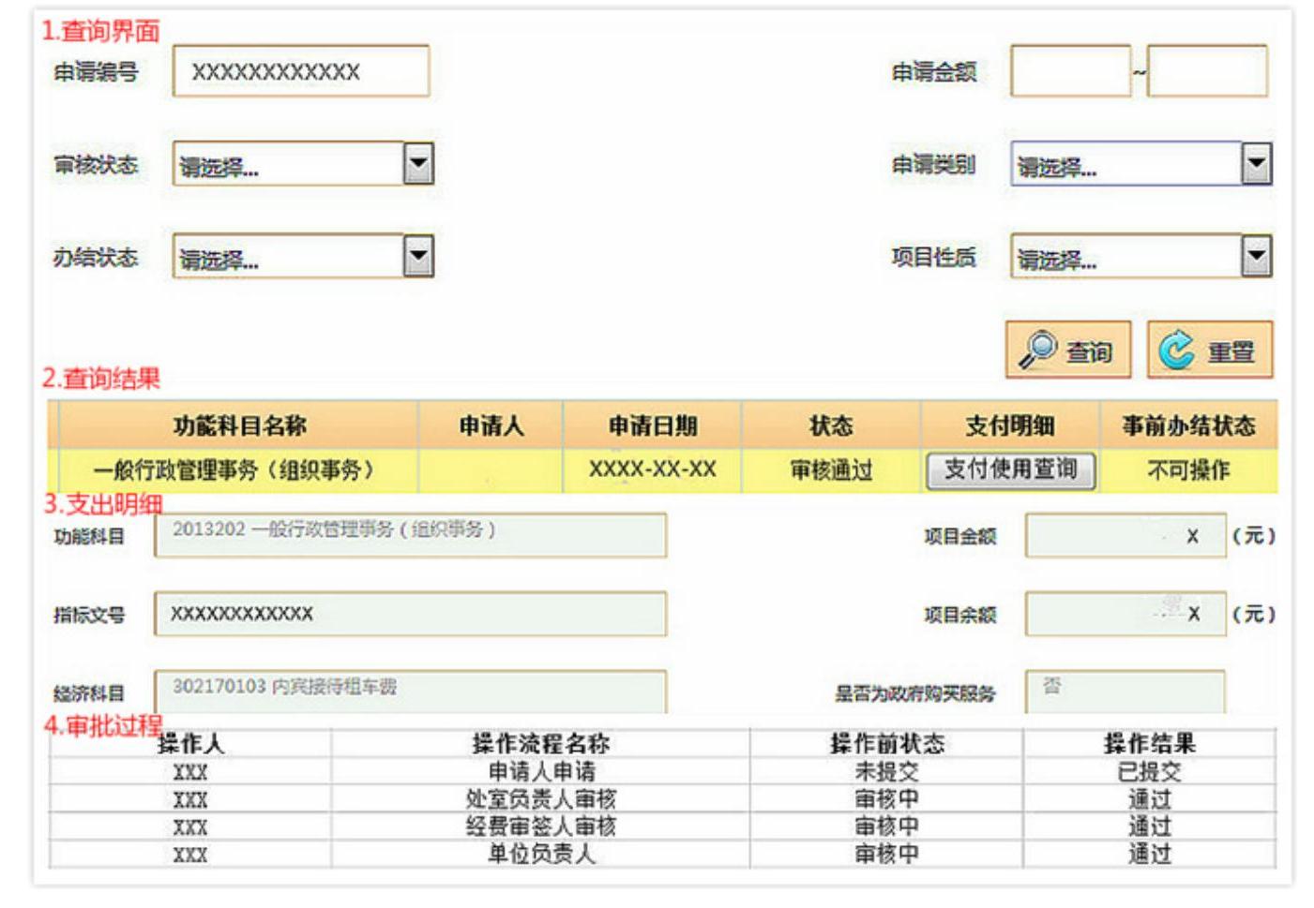
Task: Focus the 申请编号 input field
Action: [301, 71]
